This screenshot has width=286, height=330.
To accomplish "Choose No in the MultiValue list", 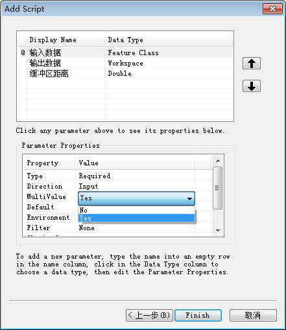I will coord(136,210).
